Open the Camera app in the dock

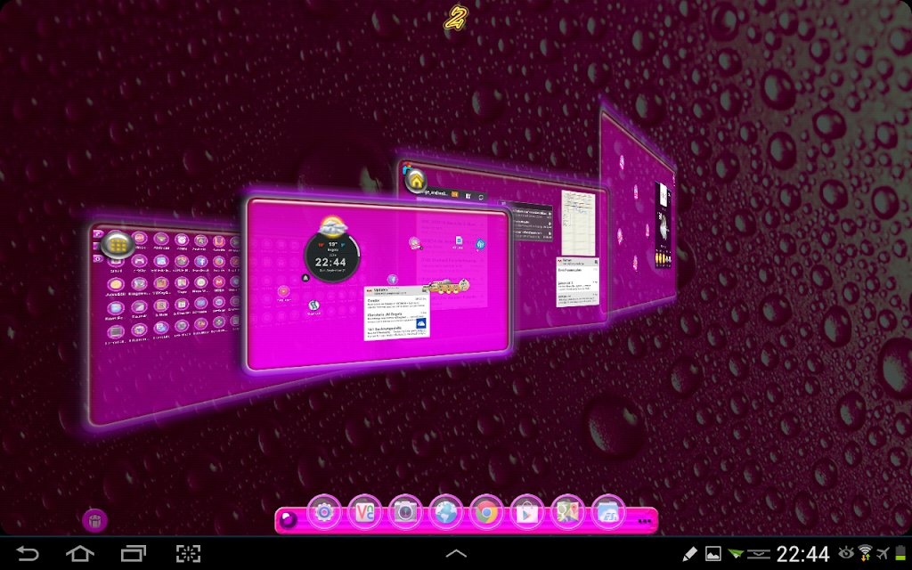[405, 512]
